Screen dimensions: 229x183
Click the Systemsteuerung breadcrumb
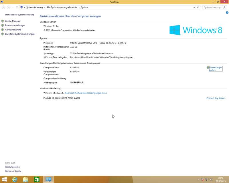[35, 7]
